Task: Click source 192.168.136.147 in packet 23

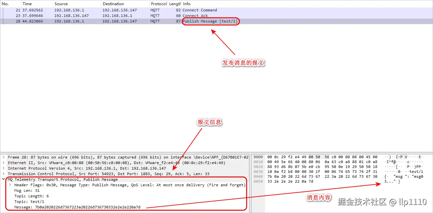Action: 71,16
